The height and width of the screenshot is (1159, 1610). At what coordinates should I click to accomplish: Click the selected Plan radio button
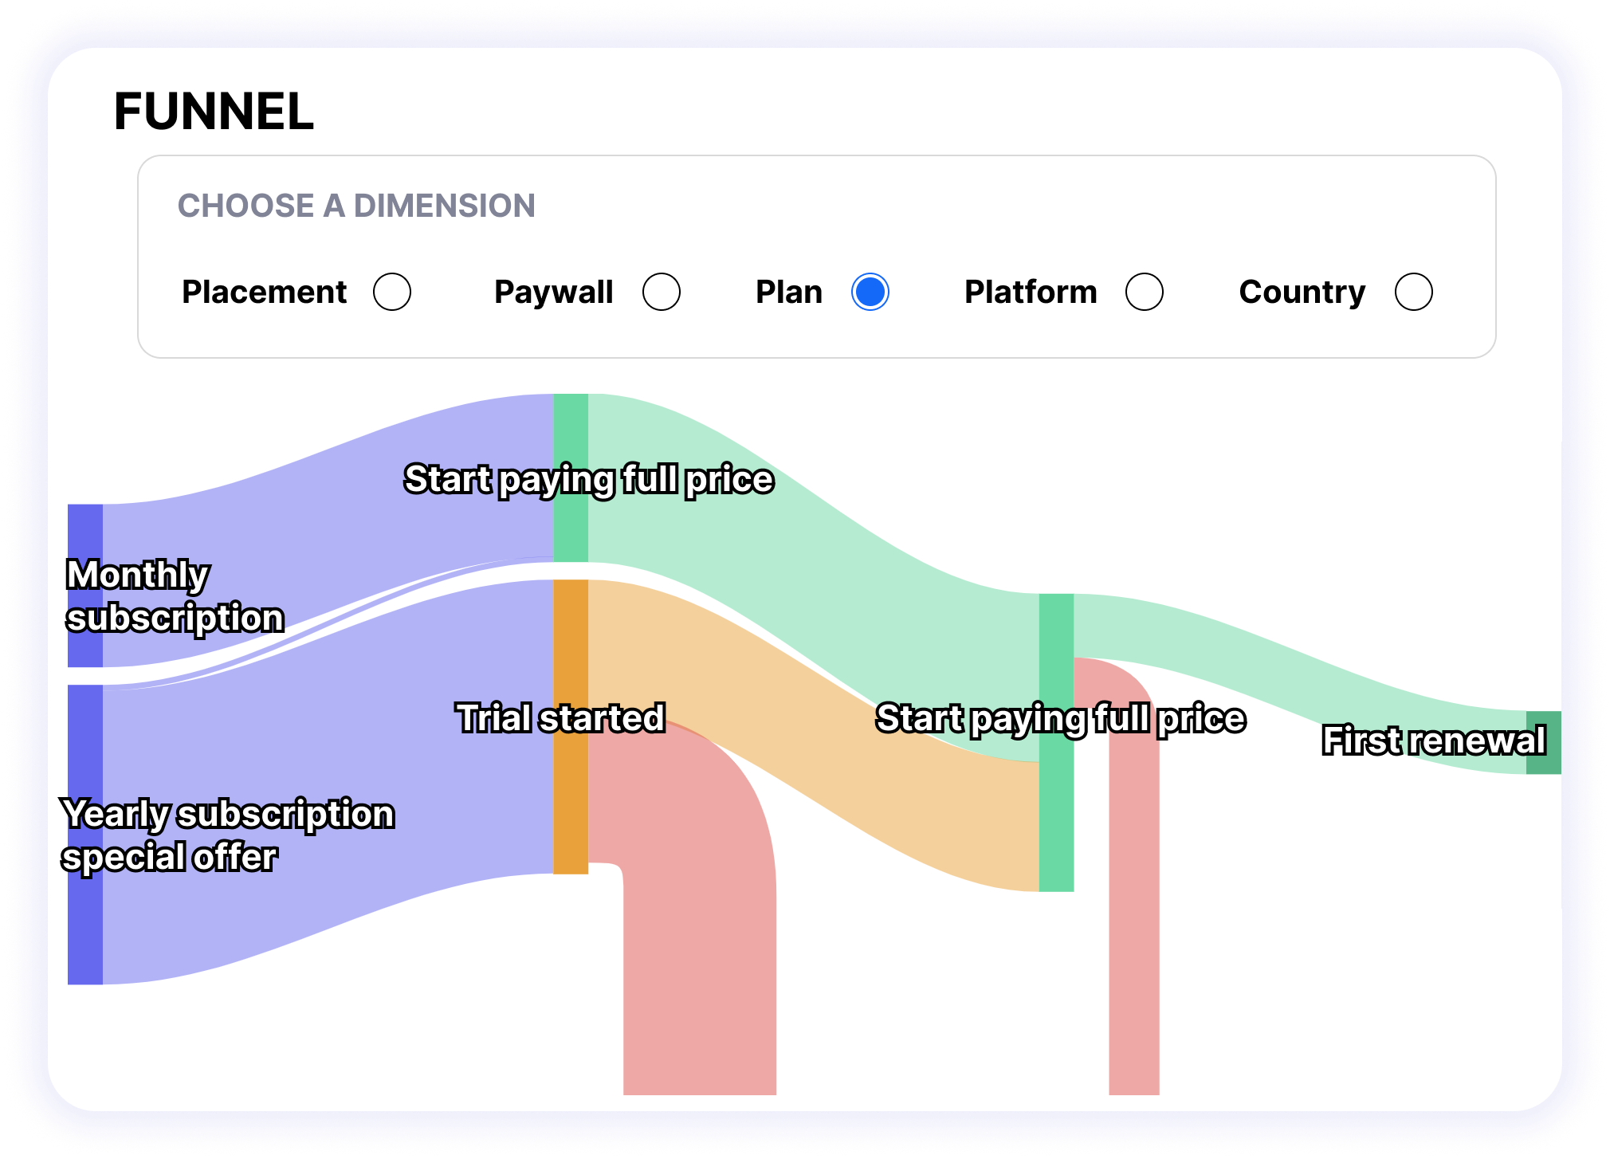870,292
